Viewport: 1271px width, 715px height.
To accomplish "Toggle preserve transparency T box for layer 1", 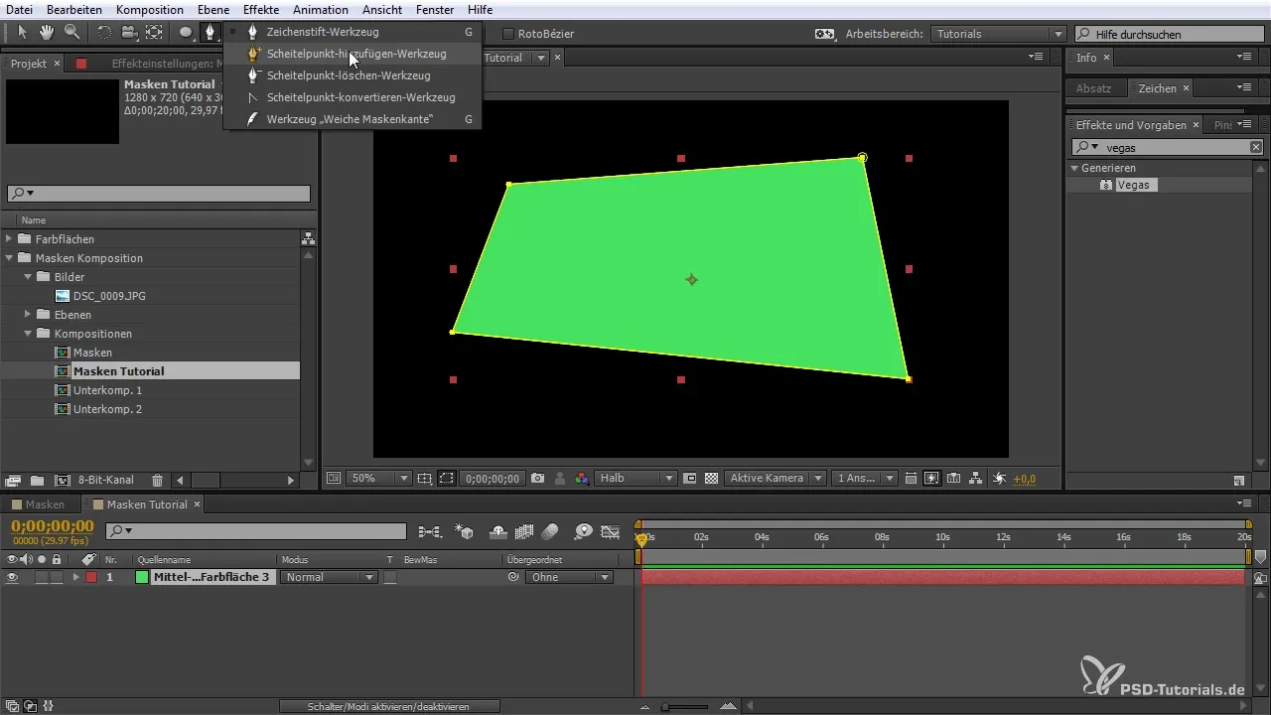I will (x=390, y=577).
